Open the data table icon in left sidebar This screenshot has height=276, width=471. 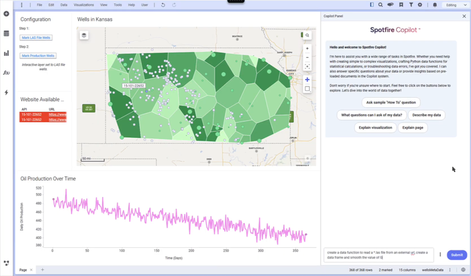tap(6, 34)
